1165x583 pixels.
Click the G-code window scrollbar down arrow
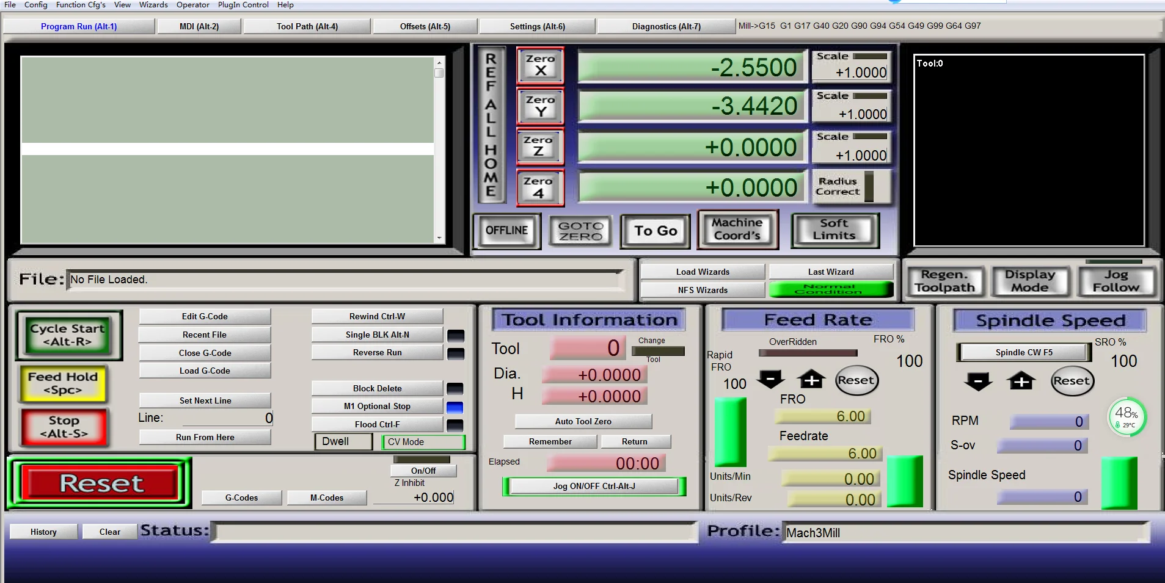[439, 238]
